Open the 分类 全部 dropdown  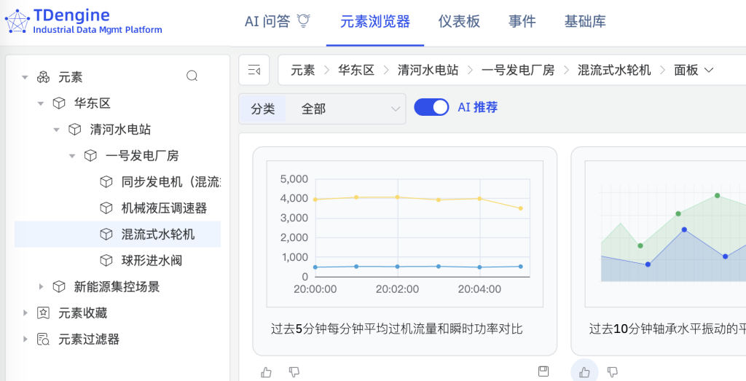coord(322,109)
